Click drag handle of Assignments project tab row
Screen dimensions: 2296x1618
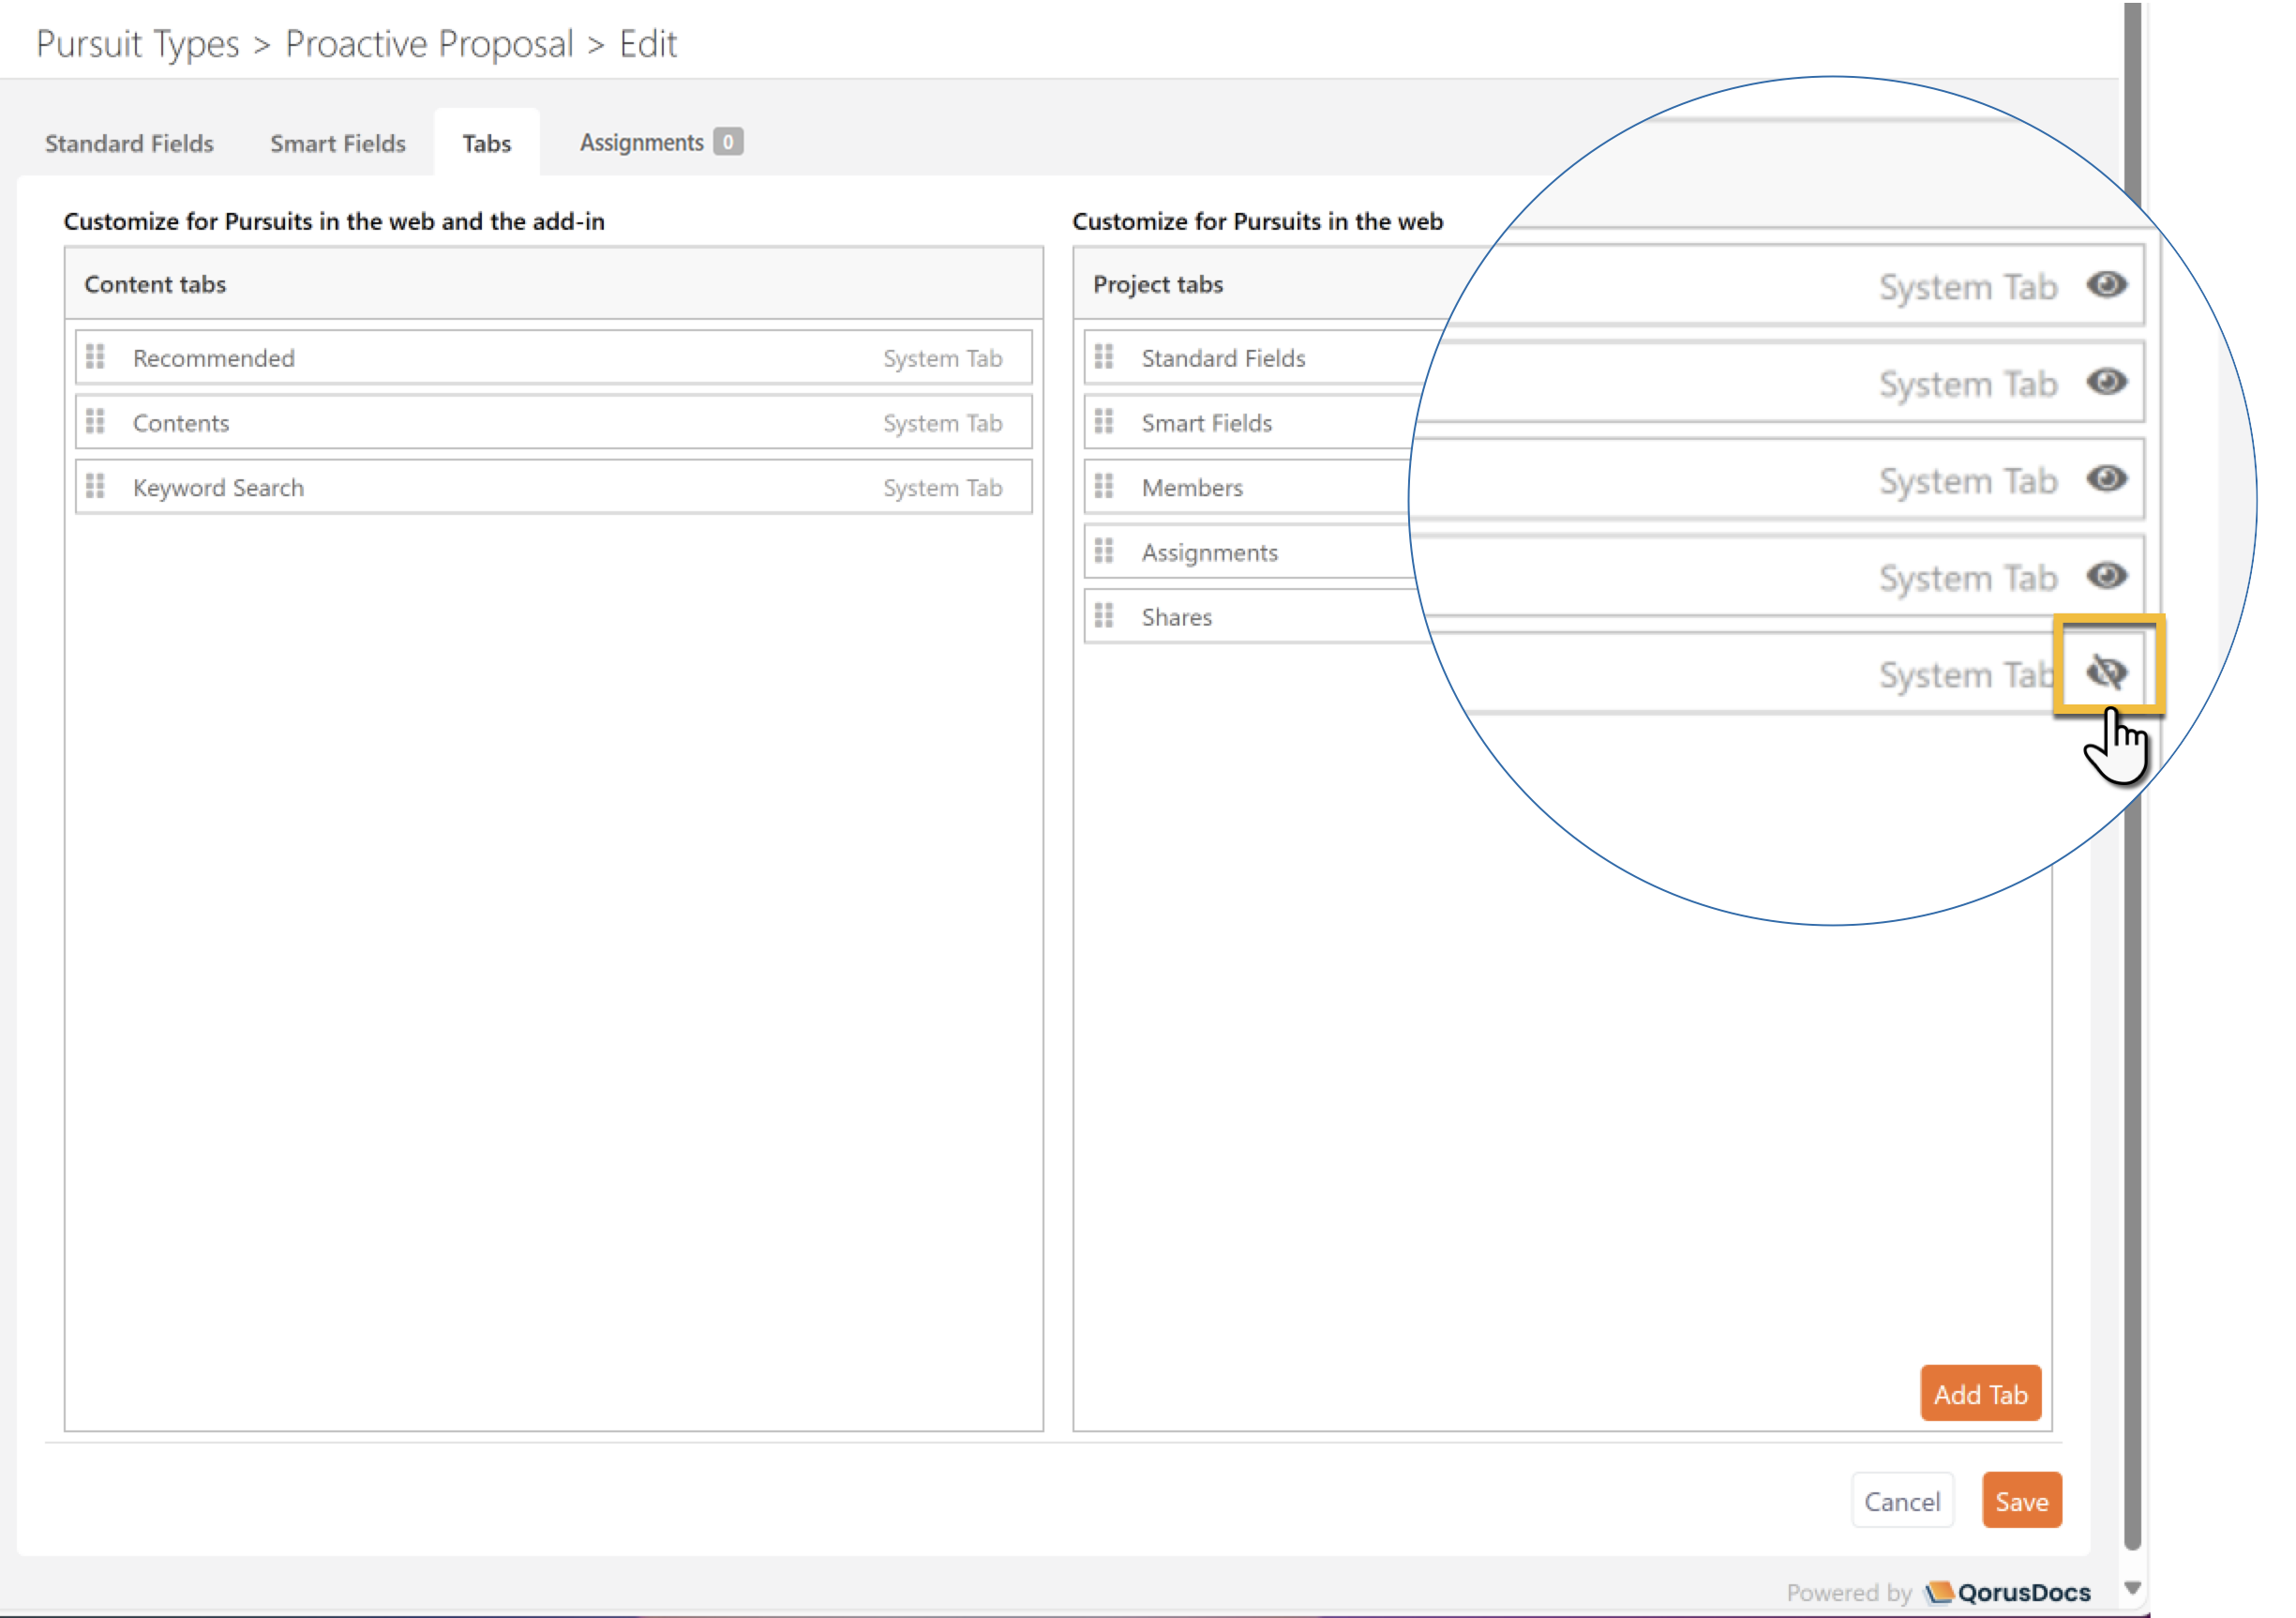click(1103, 552)
